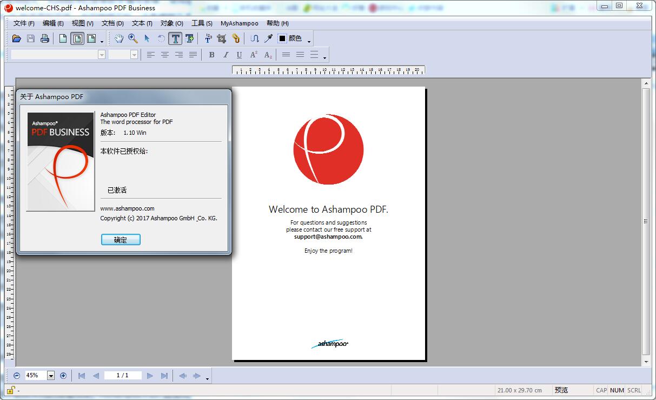Select the Eyedropper tool

click(268, 38)
